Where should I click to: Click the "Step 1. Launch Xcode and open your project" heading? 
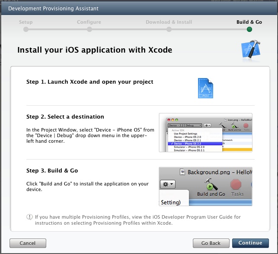(89, 82)
